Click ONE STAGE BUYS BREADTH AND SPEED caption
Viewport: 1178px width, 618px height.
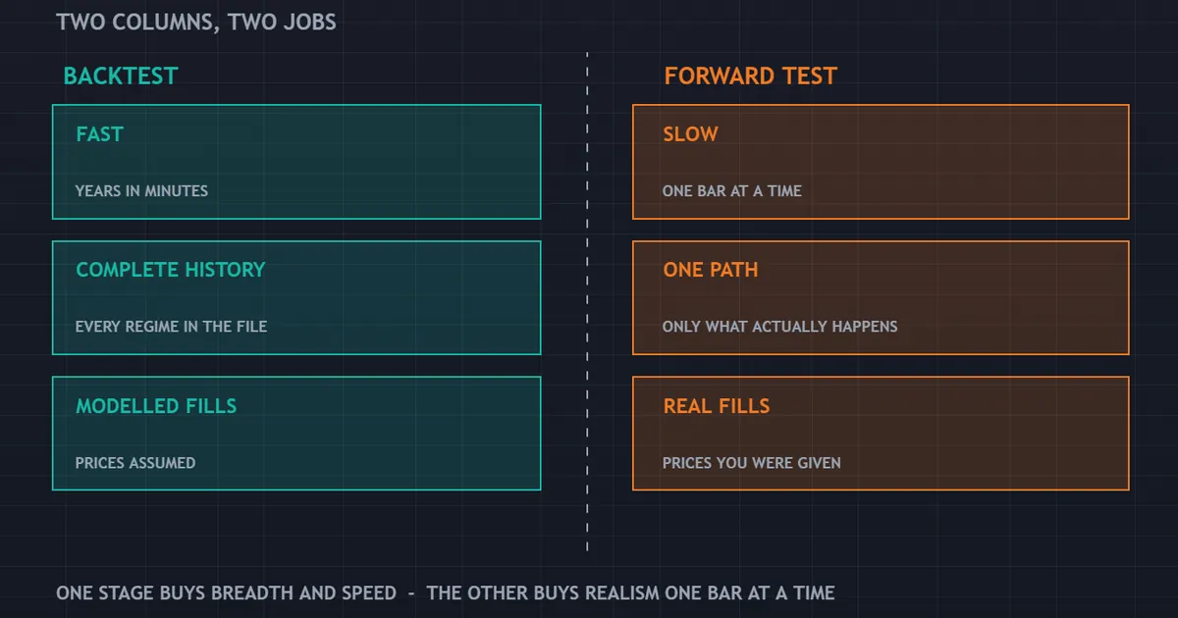coord(227,593)
